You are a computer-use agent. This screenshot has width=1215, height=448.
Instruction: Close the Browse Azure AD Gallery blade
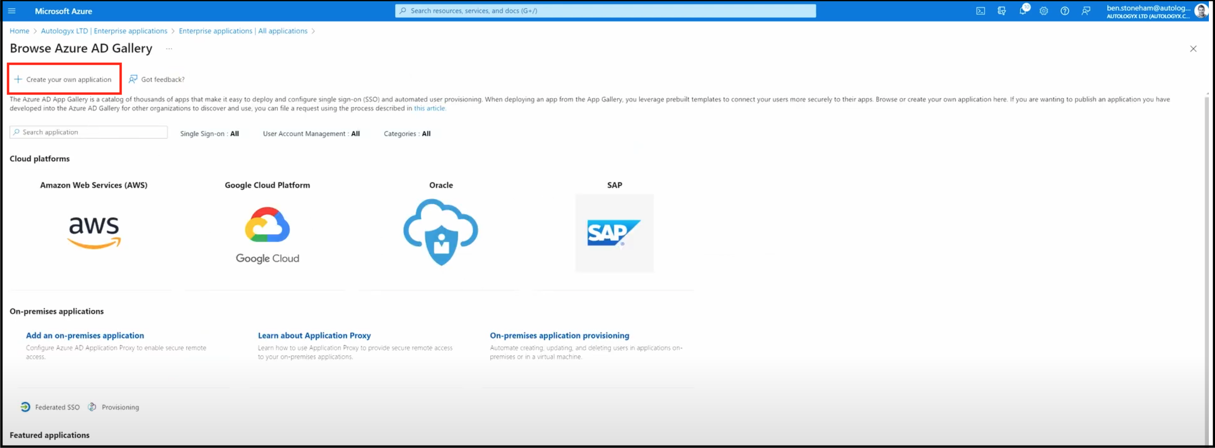(1193, 49)
